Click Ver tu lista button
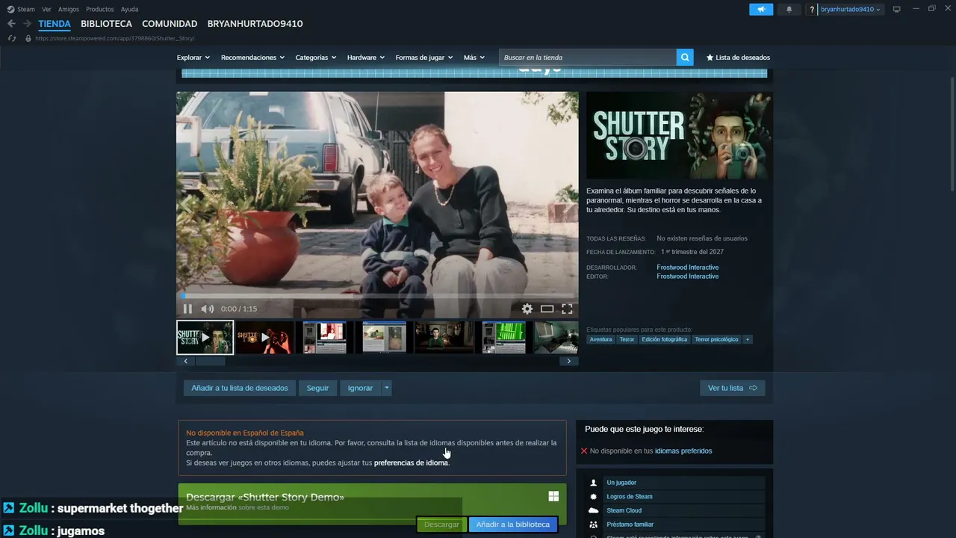 [732, 388]
